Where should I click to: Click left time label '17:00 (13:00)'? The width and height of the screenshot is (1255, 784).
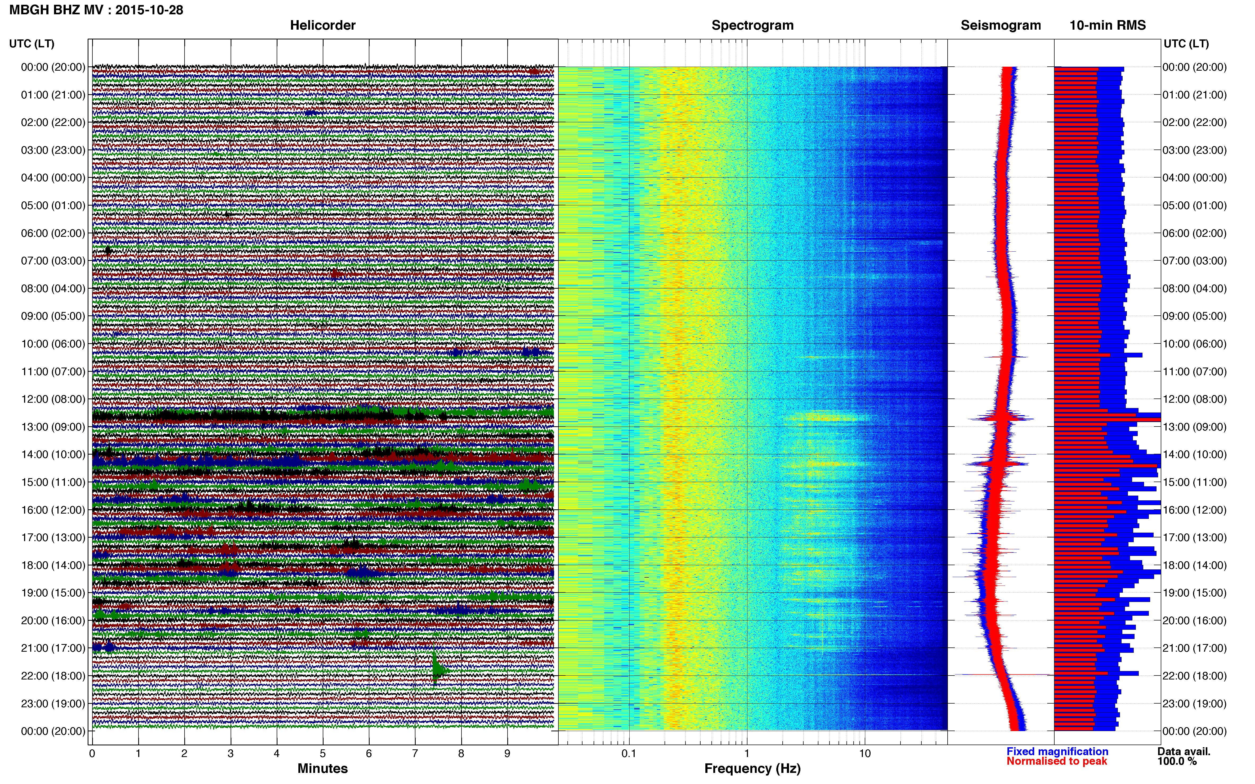pyautogui.click(x=53, y=538)
